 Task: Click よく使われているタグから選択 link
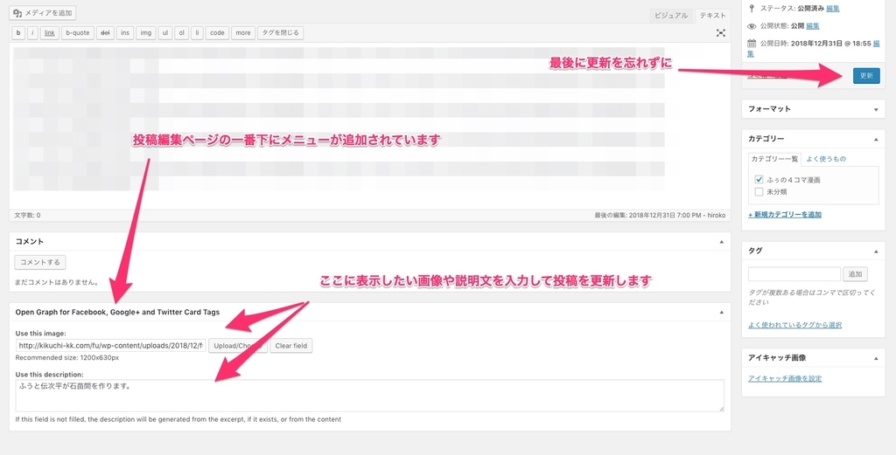tap(794, 325)
